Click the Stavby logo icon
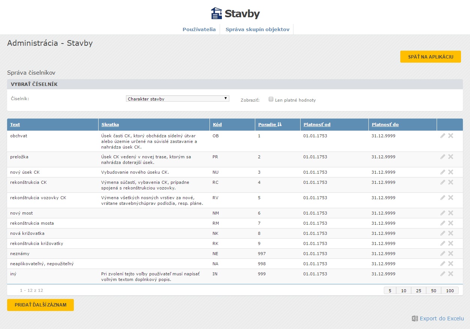The width and height of the screenshot is (470, 329). click(216, 14)
